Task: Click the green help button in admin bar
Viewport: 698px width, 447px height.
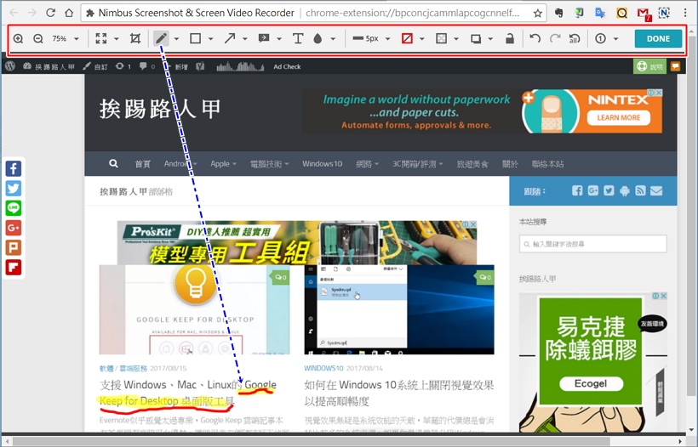Action: click(650, 66)
